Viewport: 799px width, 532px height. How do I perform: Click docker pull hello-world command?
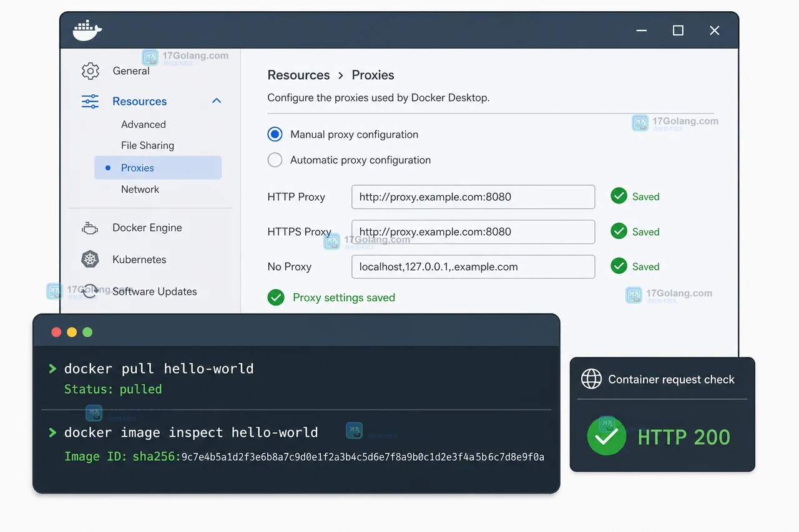[x=159, y=369]
